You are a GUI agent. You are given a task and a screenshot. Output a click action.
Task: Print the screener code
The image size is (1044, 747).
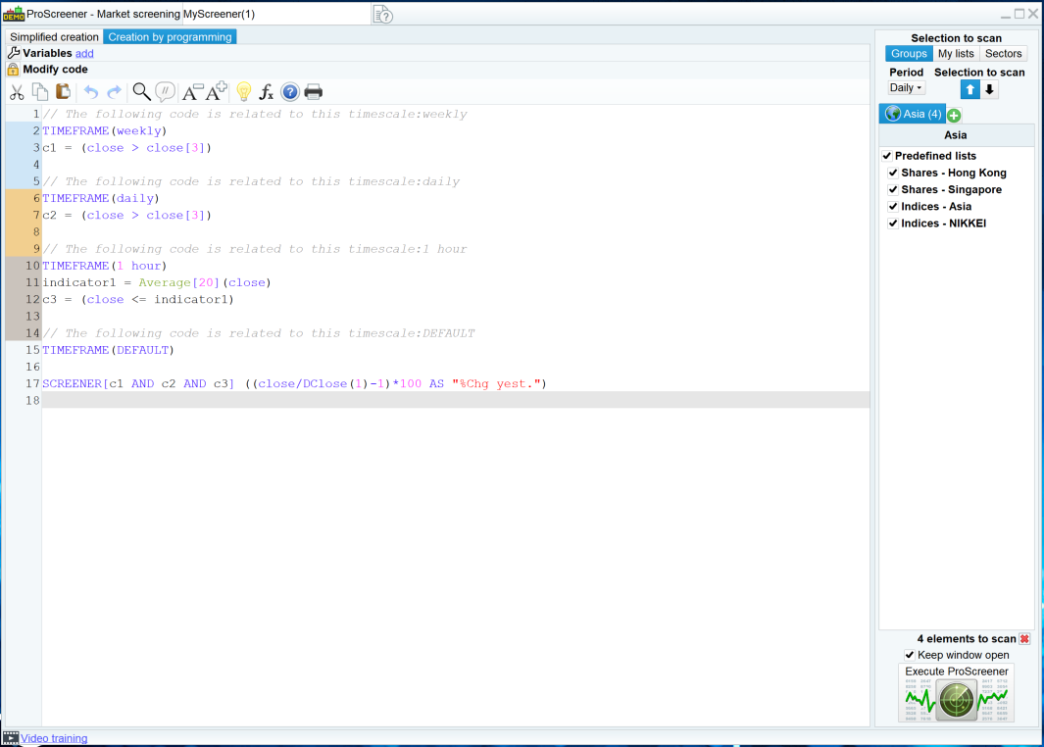[x=314, y=92]
